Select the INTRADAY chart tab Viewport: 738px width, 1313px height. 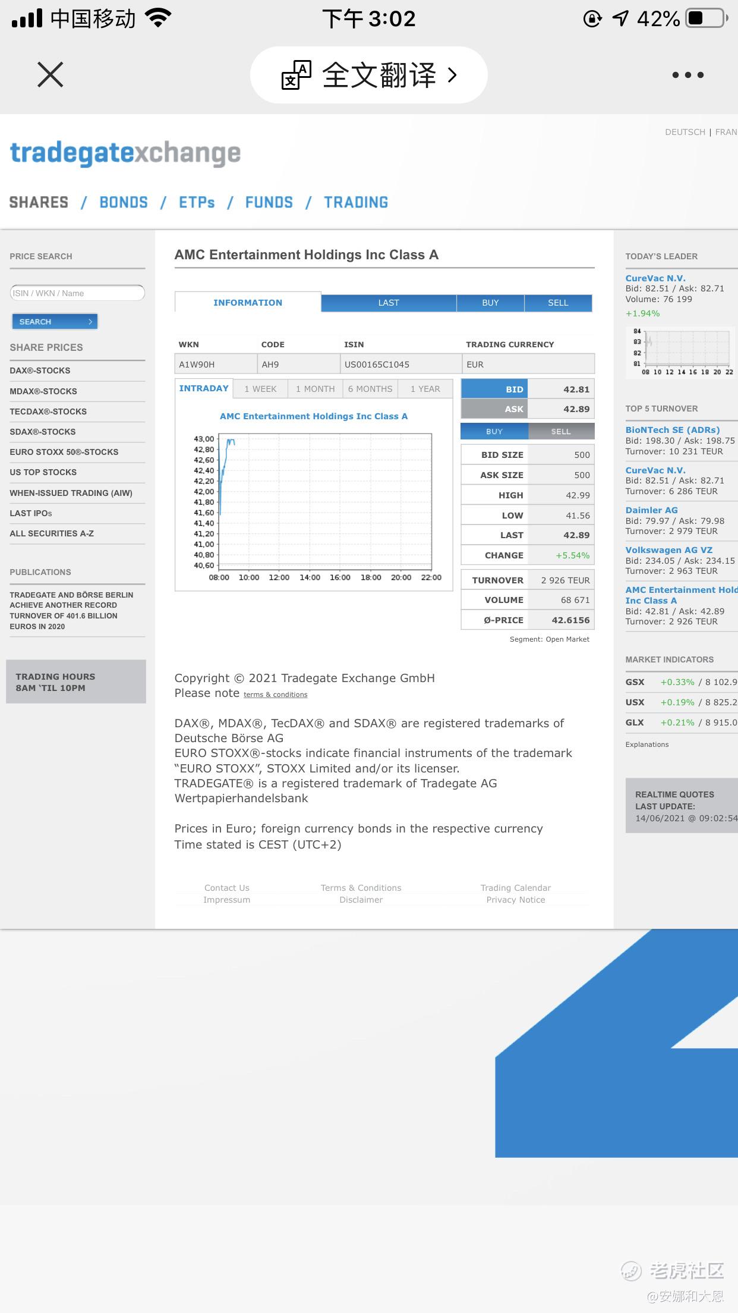(x=204, y=388)
